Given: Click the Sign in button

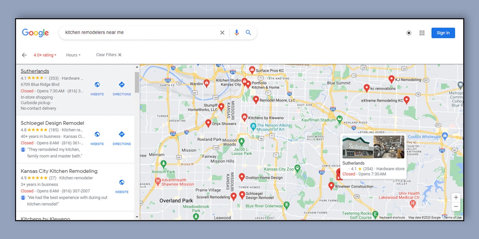Looking at the screenshot, I should tap(443, 33).
